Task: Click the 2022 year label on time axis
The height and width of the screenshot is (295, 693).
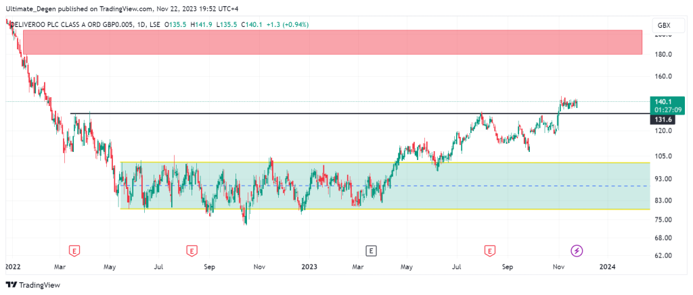Action: (x=12, y=267)
